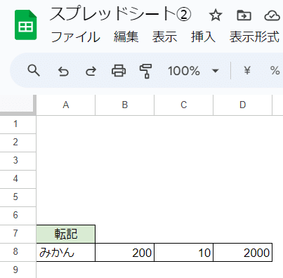Open the ファイル menu
Image resolution: width=283 pixels, height=278 pixels.
(76, 37)
